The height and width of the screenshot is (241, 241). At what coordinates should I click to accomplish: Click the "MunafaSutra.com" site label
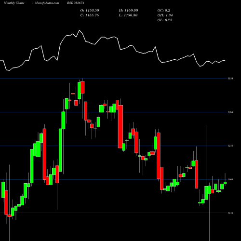tap(47, 3)
